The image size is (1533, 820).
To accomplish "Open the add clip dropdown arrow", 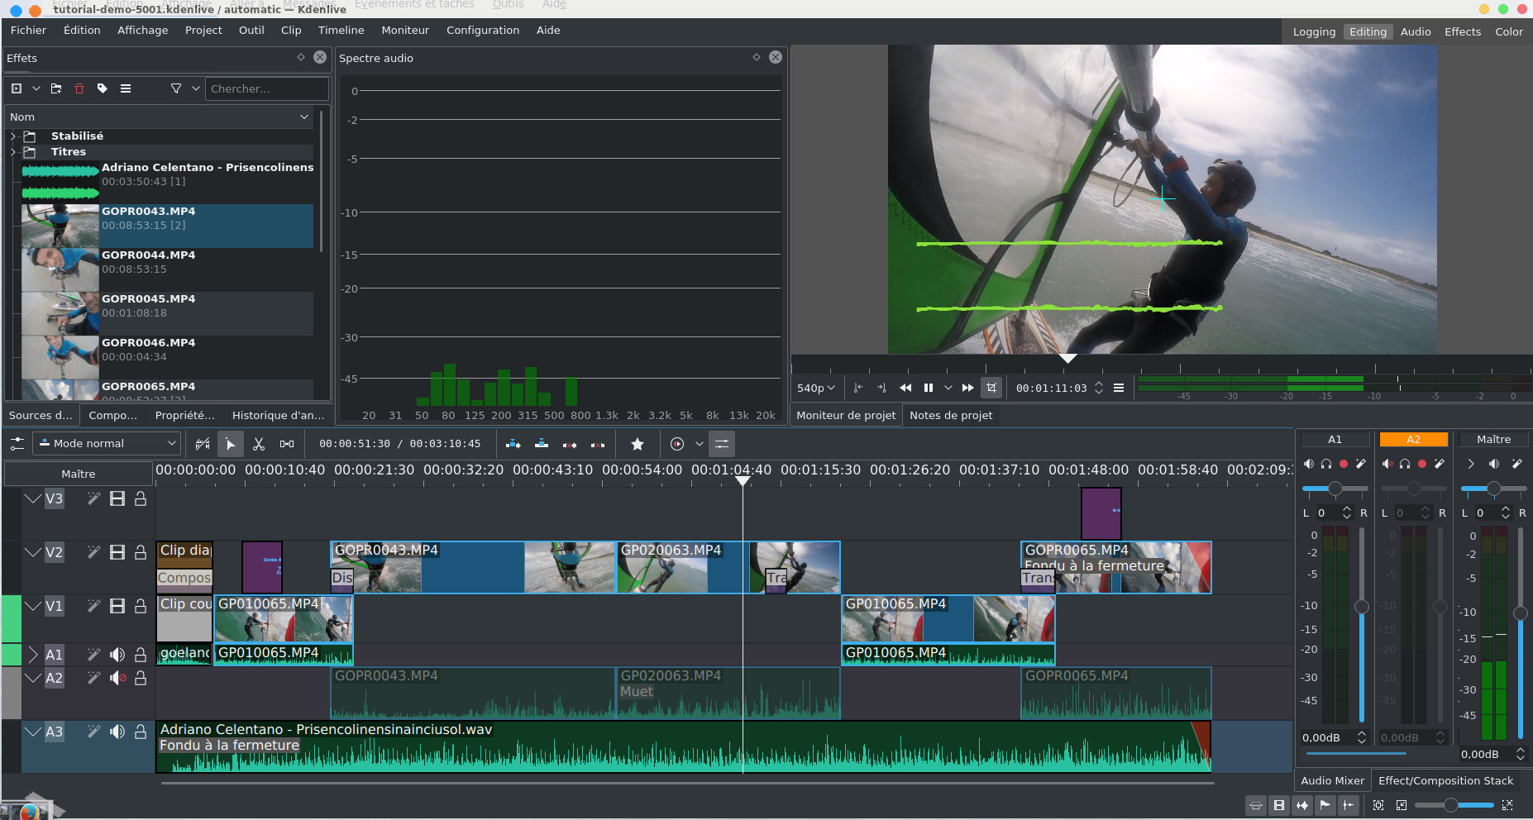I will tap(36, 88).
